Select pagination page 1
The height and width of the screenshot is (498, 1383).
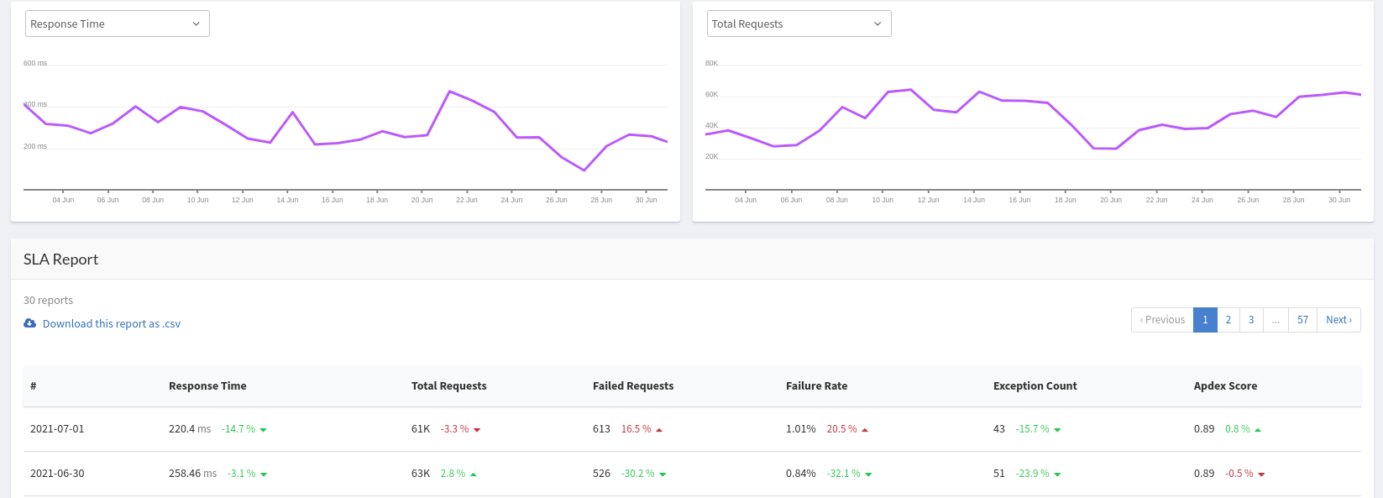point(1205,320)
